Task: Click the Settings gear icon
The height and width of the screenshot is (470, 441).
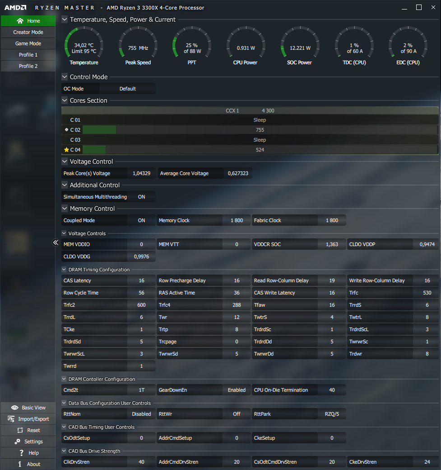Action: [18, 442]
